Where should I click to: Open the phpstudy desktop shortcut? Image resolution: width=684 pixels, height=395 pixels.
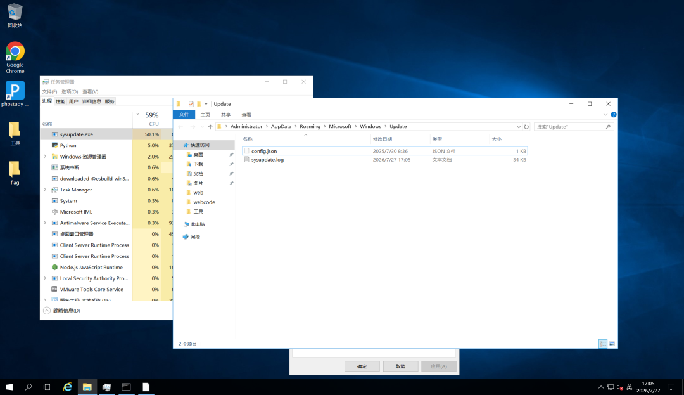coord(15,93)
